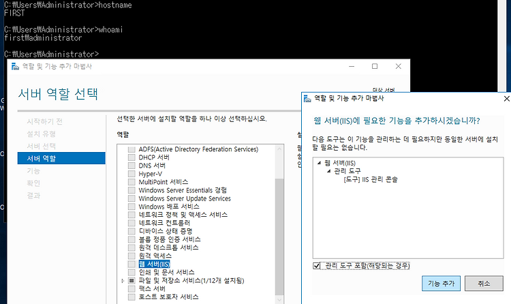The image size is (511, 304).
Task: Check the 디바이스 상태 증명 role
Action: [131, 231]
